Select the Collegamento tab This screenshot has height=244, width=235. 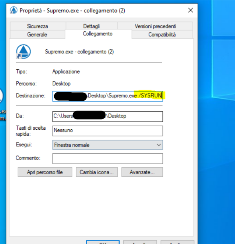(97, 34)
